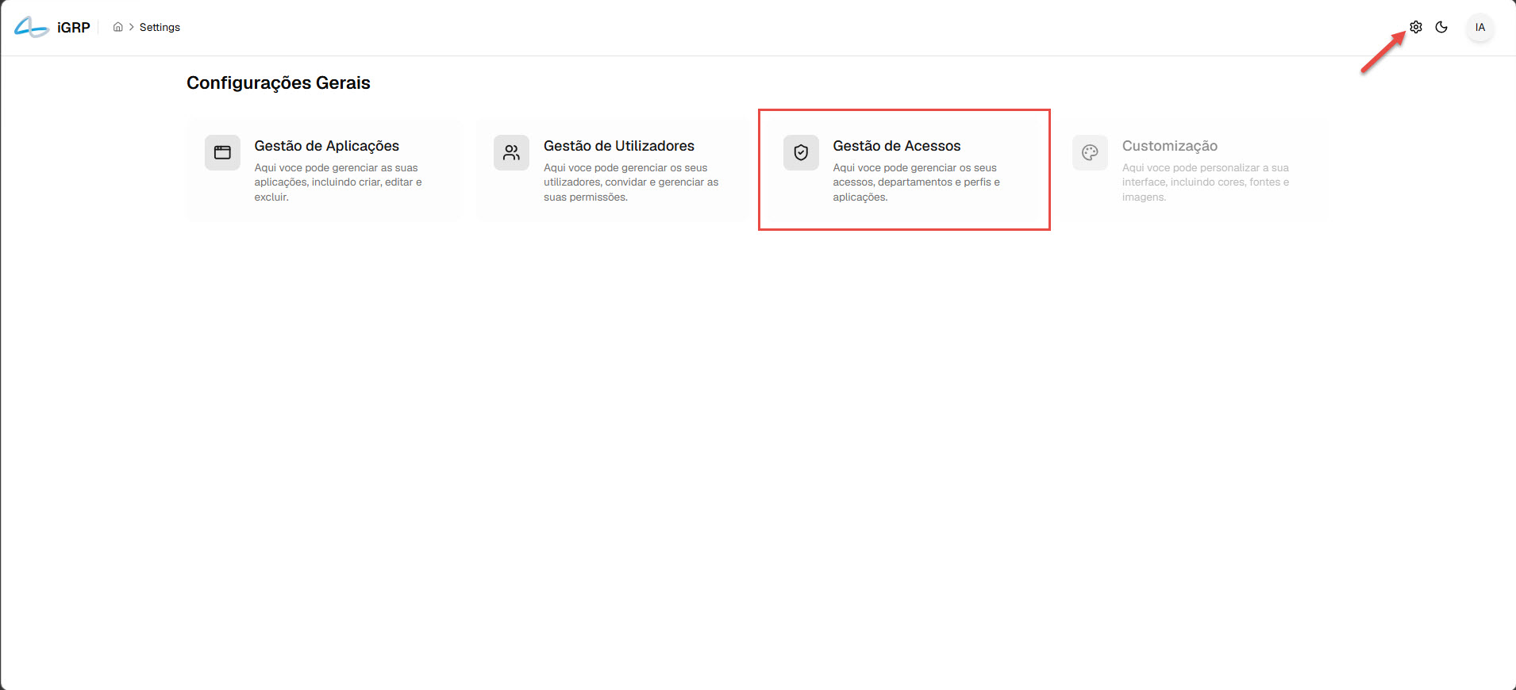Click the Gestão de Utilizadores description text

click(631, 182)
